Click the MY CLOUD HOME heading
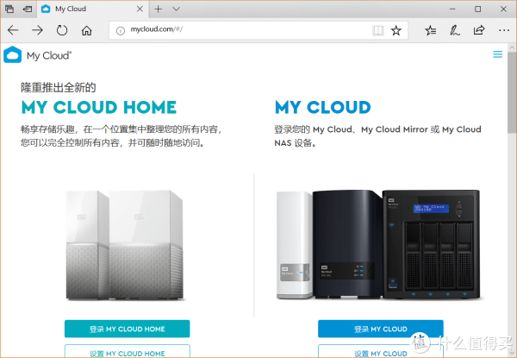Image resolution: width=517 pixels, height=358 pixels. (x=99, y=107)
